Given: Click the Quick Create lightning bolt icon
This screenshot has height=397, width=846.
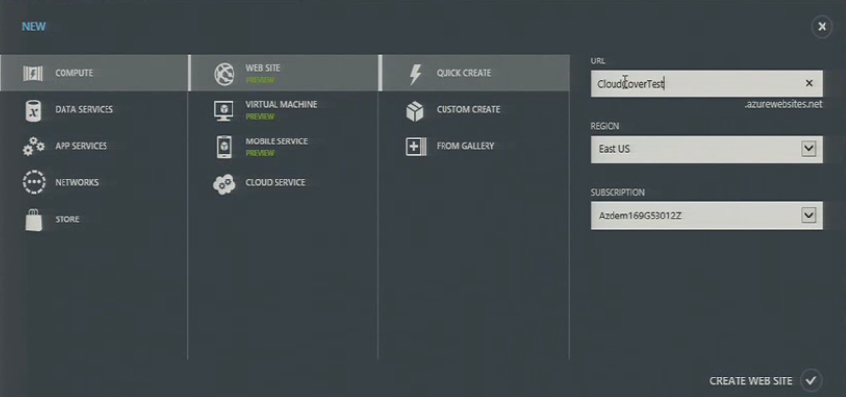Looking at the screenshot, I should [415, 74].
